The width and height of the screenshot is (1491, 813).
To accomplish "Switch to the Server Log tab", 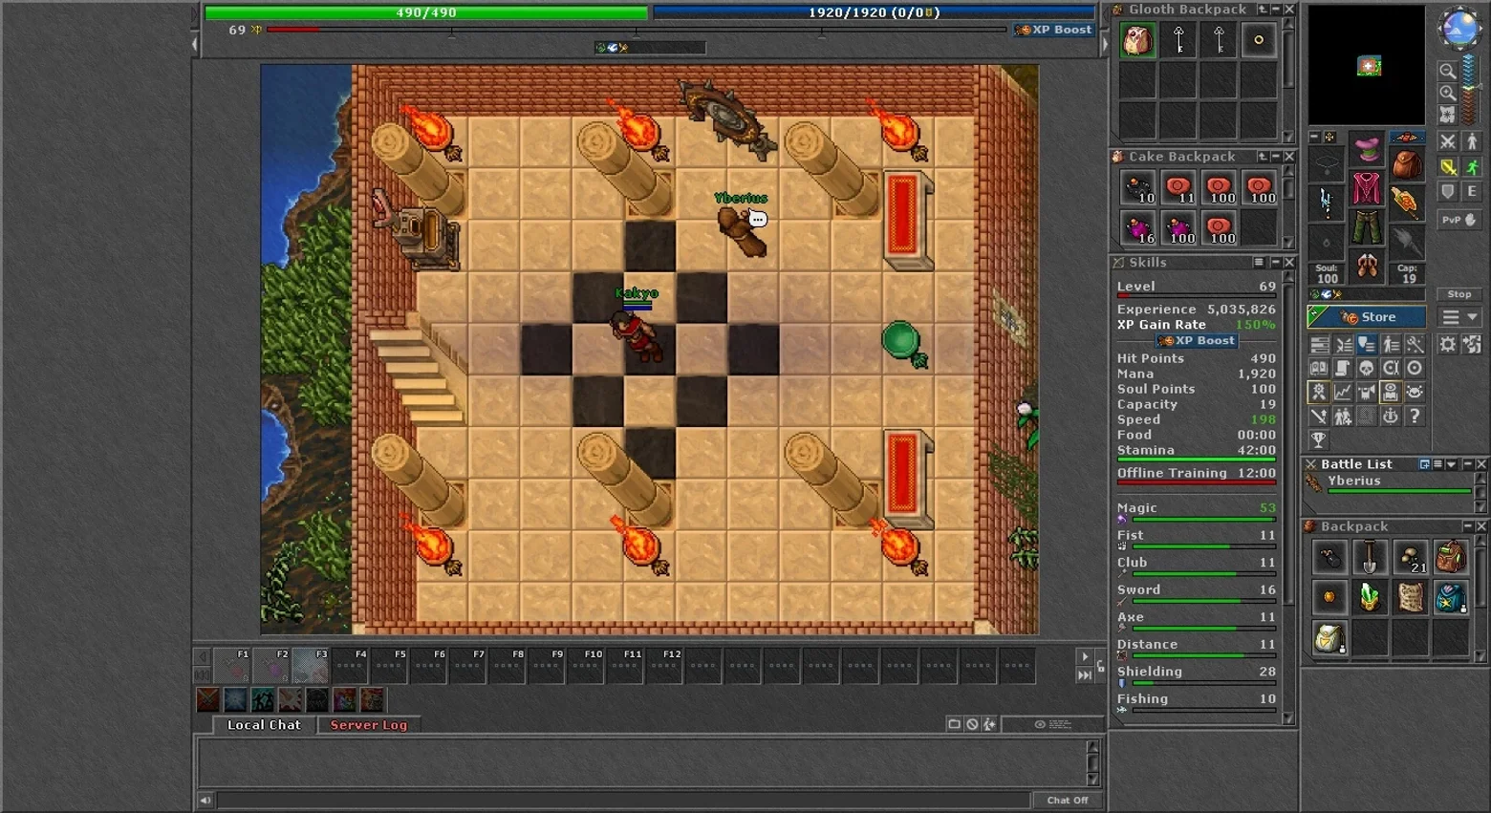I will 369,725.
